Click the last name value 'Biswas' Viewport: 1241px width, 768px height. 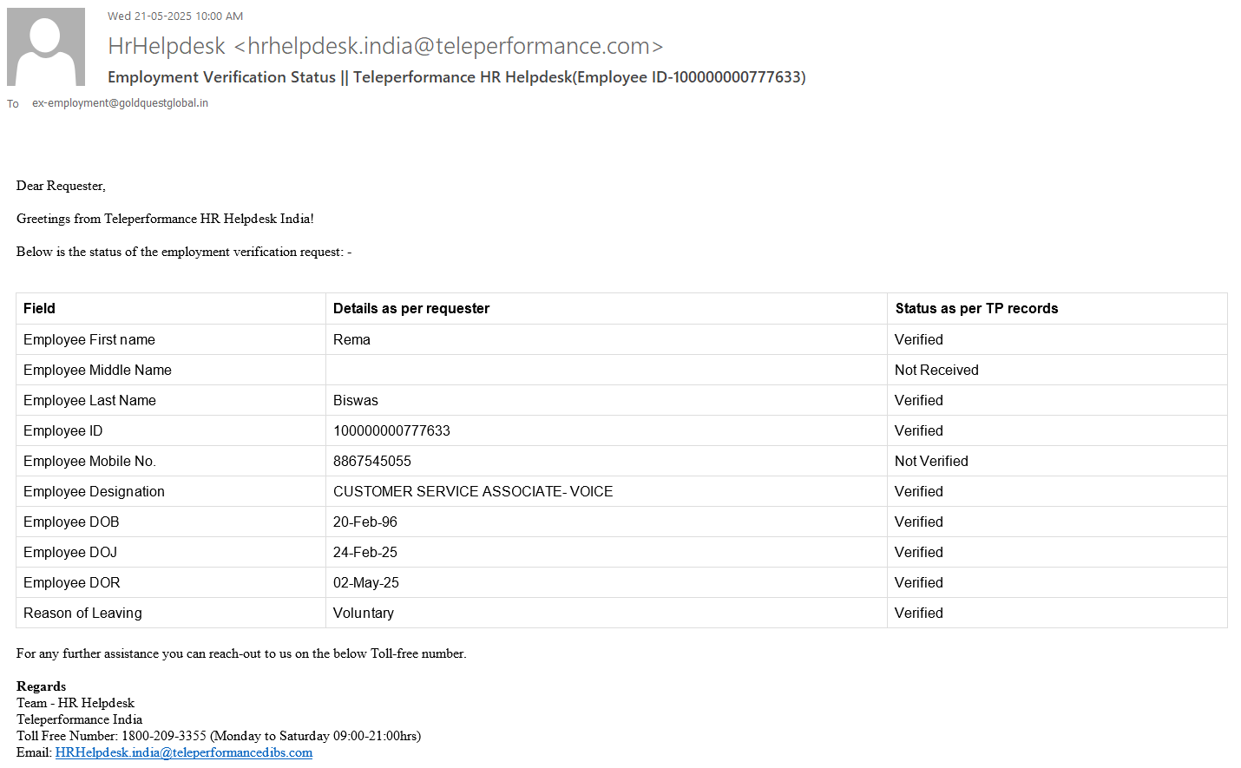[x=356, y=400]
